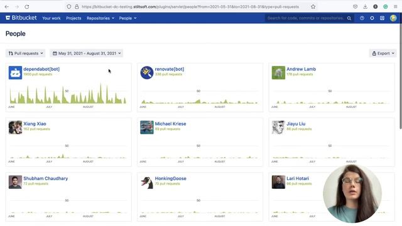The image size is (402, 226).
Task: Click the dark circular extension icon in browser toolbar
Action: [376, 7]
